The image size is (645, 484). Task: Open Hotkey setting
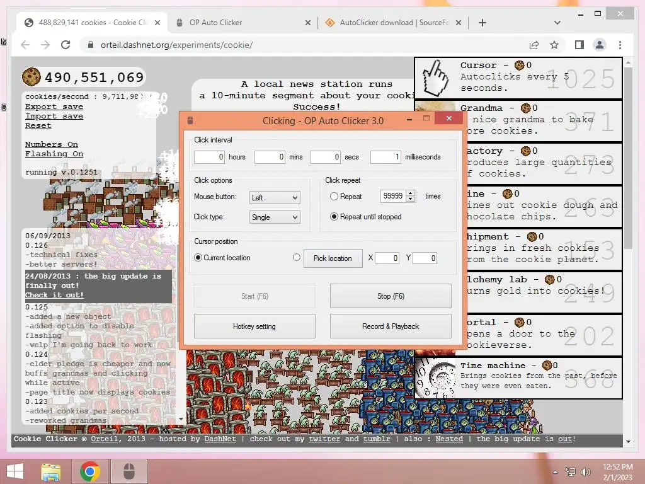(254, 326)
